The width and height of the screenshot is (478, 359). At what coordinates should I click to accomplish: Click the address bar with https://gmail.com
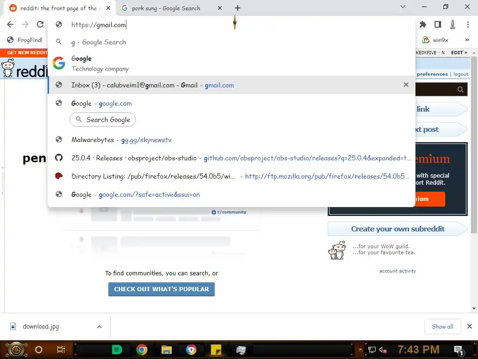pyautogui.click(x=232, y=25)
